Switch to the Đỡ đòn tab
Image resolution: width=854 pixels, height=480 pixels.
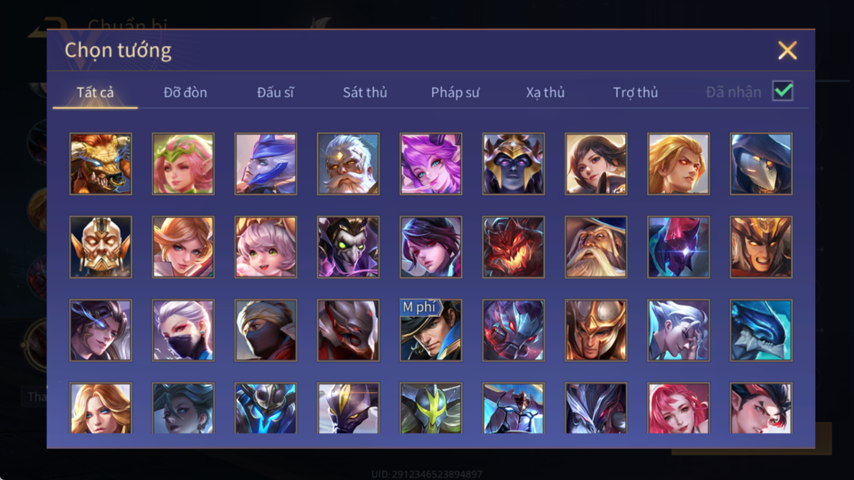tap(185, 92)
